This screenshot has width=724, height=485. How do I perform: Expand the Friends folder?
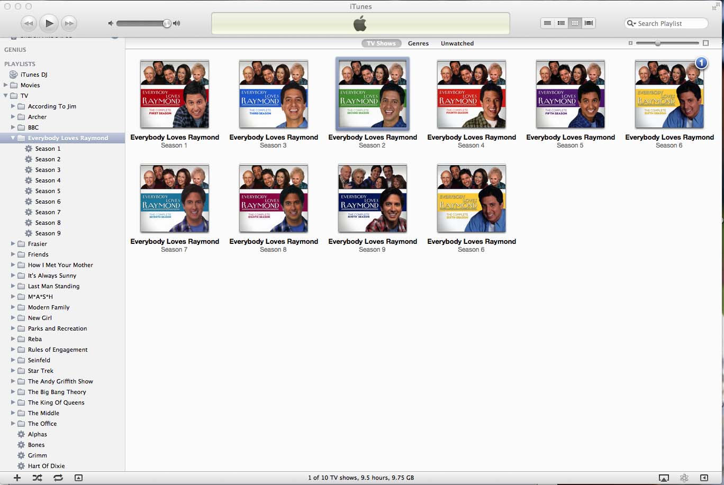(13, 254)
